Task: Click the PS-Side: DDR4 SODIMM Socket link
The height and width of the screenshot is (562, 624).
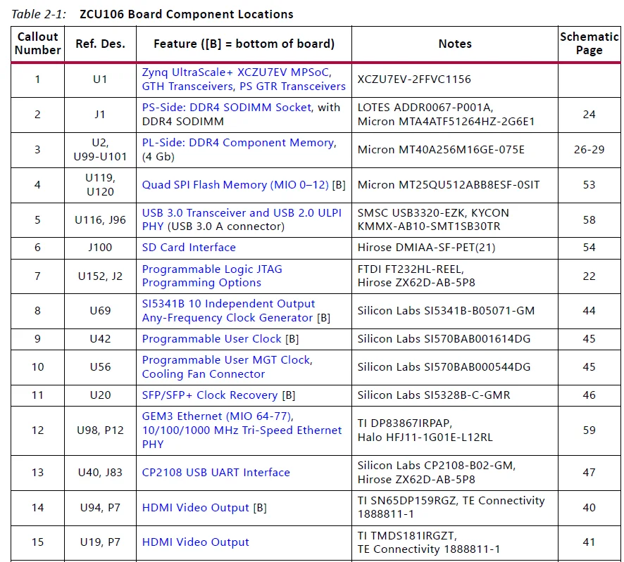Action: pos(226,108)
